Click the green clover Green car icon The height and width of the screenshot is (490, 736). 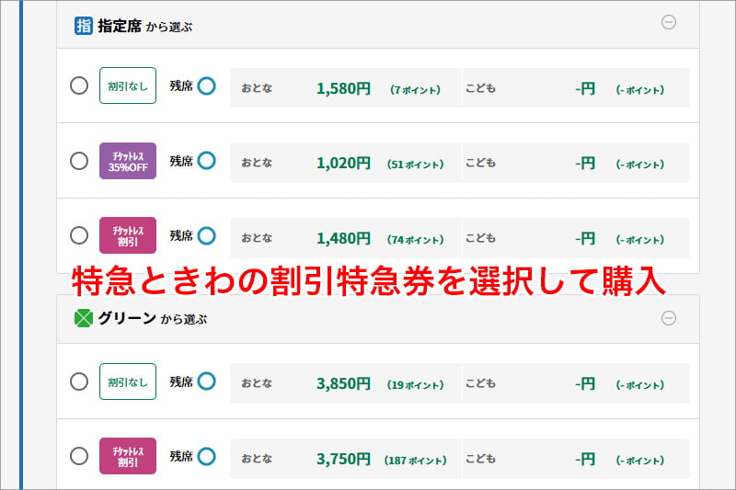point(84,318)
